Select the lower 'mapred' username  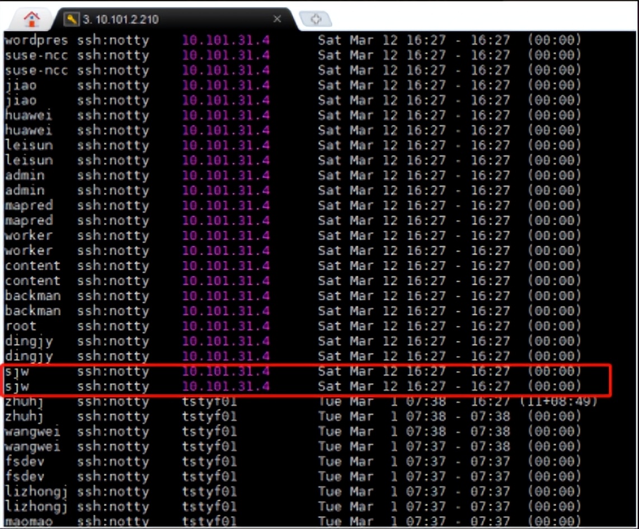(29, 220)
